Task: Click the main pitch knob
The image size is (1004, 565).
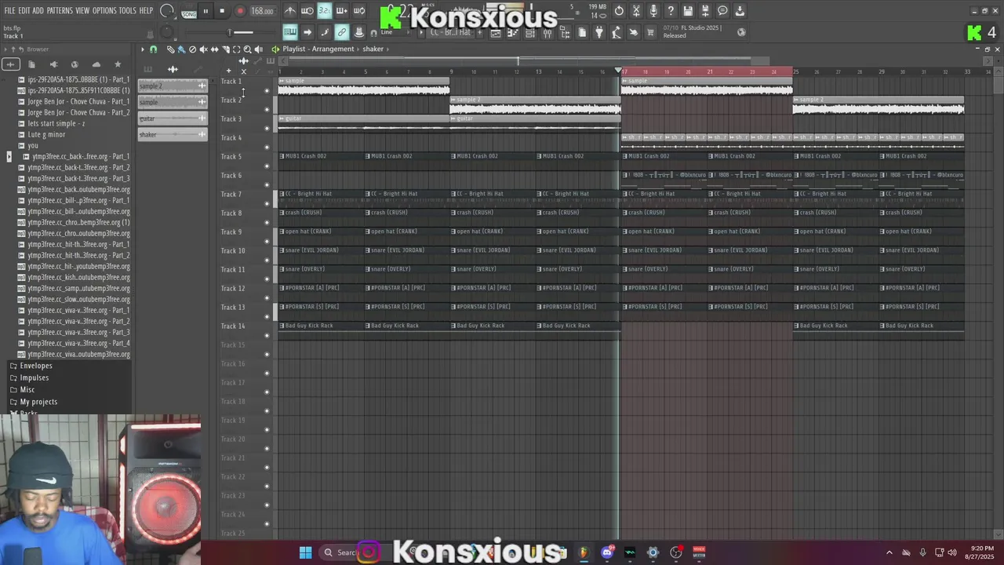Action: [x=166, y=32]
